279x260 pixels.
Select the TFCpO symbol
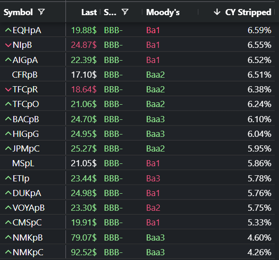26,104
